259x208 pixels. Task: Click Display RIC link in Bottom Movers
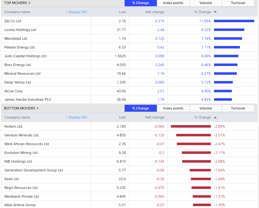78,117
